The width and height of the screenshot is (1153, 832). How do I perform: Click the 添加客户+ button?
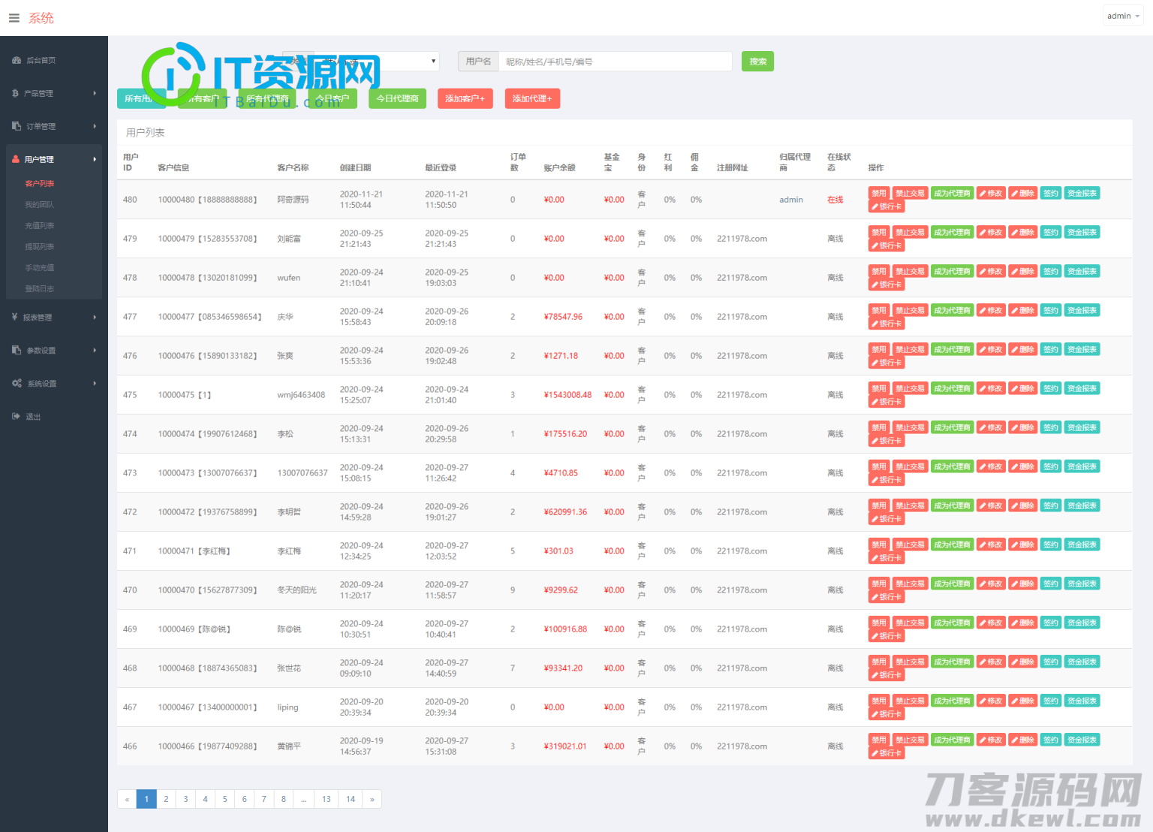click(x=465, y=98)
